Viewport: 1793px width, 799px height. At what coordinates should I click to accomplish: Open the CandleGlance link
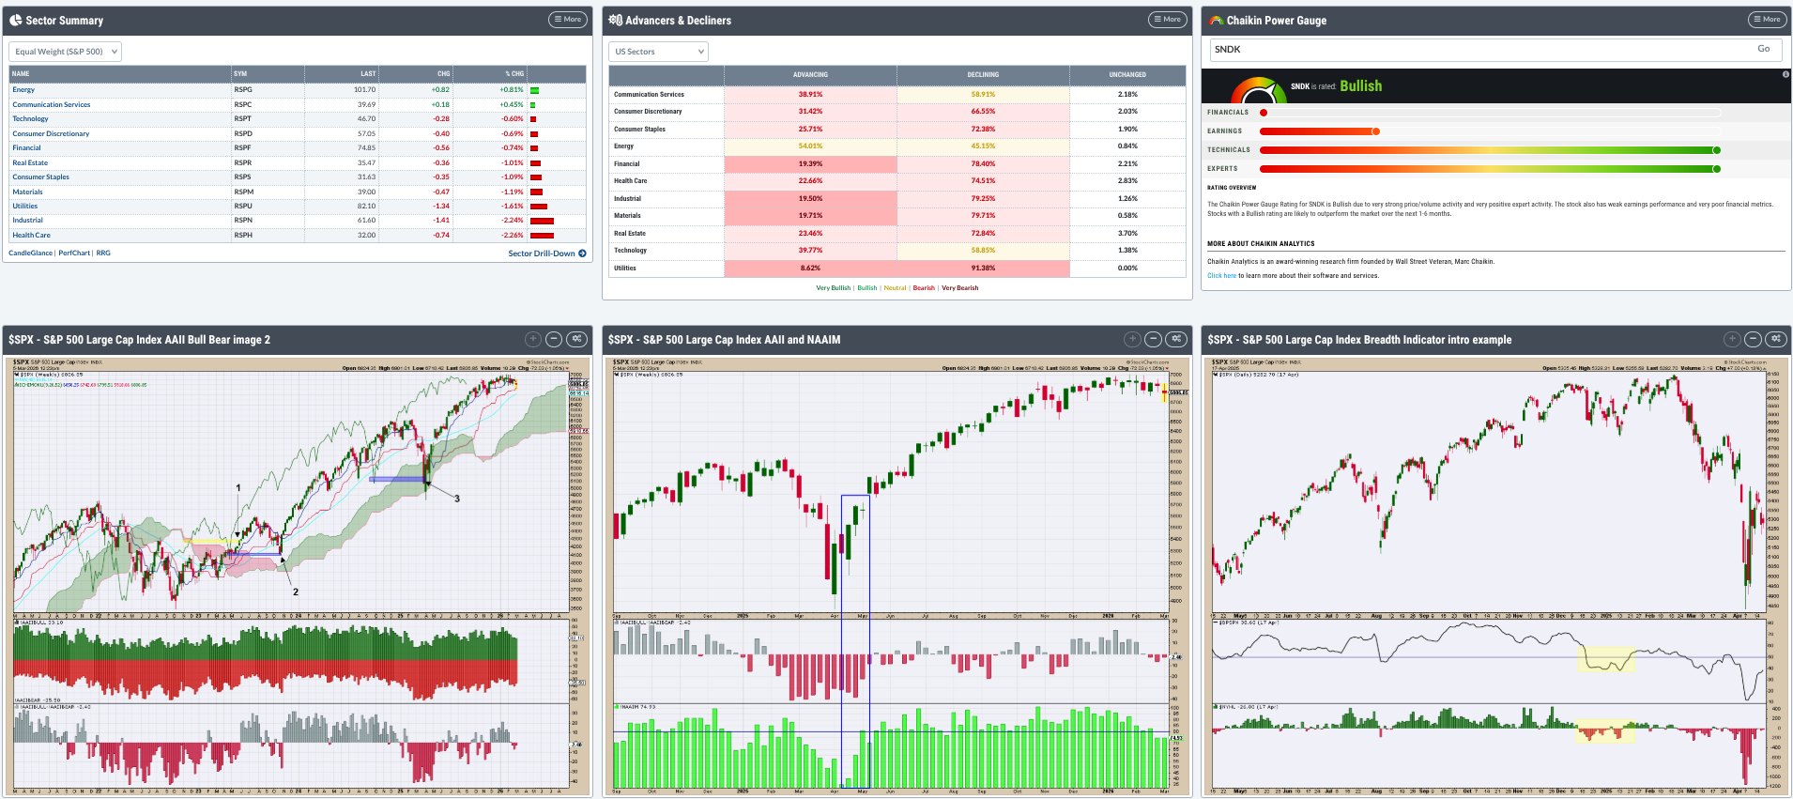(31, 254)
